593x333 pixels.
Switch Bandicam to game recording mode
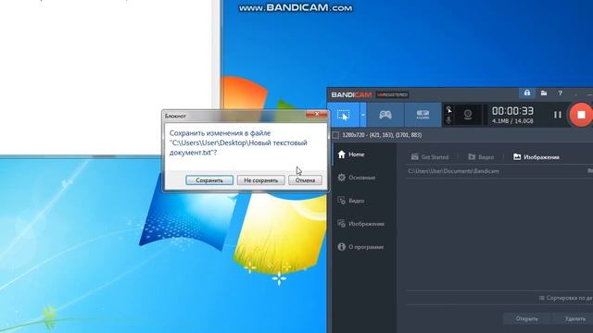385,115
